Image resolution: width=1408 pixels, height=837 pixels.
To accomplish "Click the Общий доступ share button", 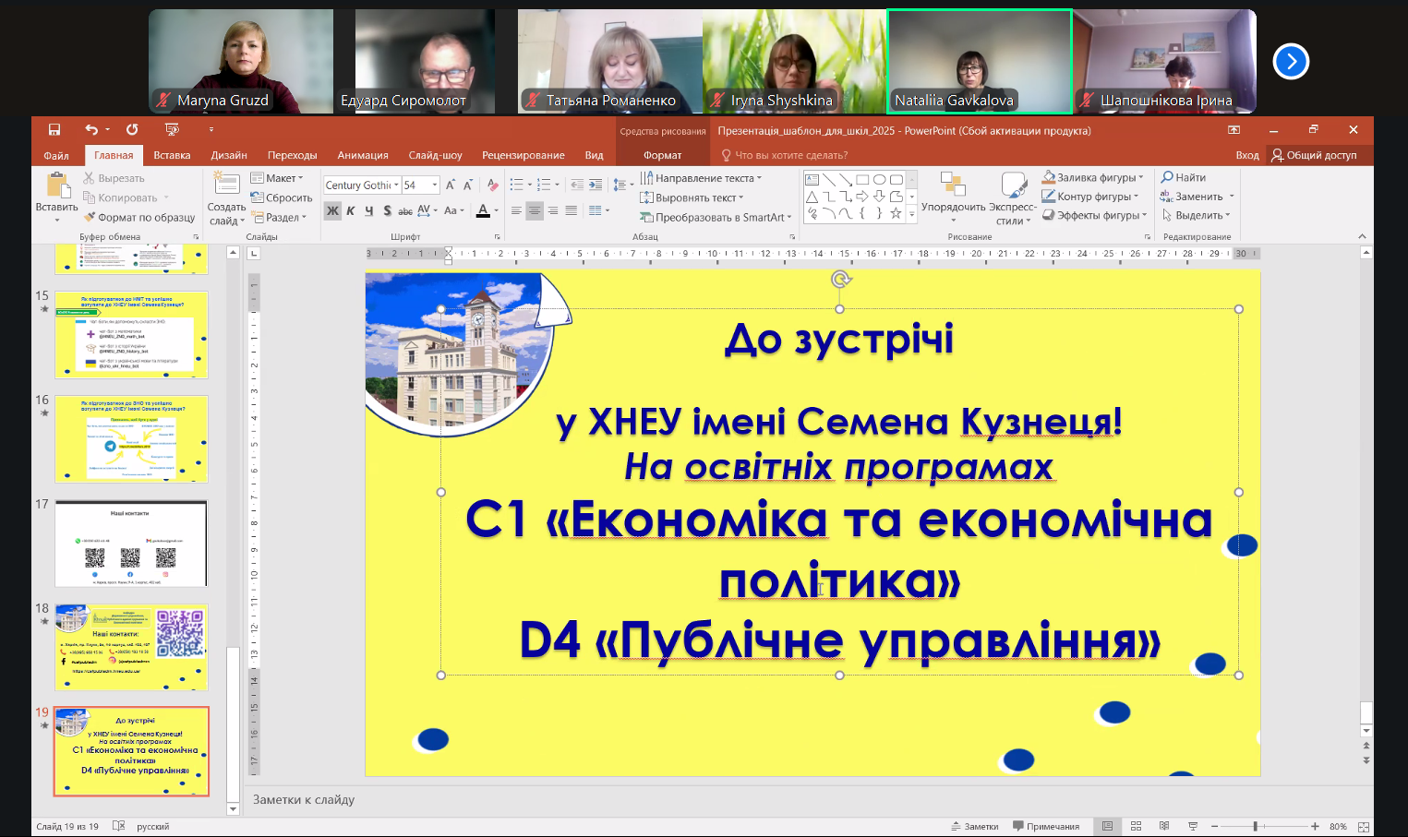I will click(x=1314, y=155).
